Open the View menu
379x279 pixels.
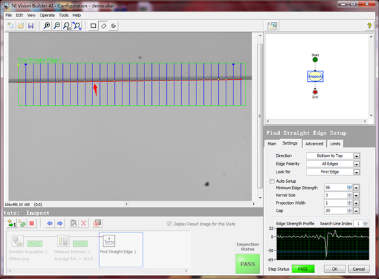31,15
